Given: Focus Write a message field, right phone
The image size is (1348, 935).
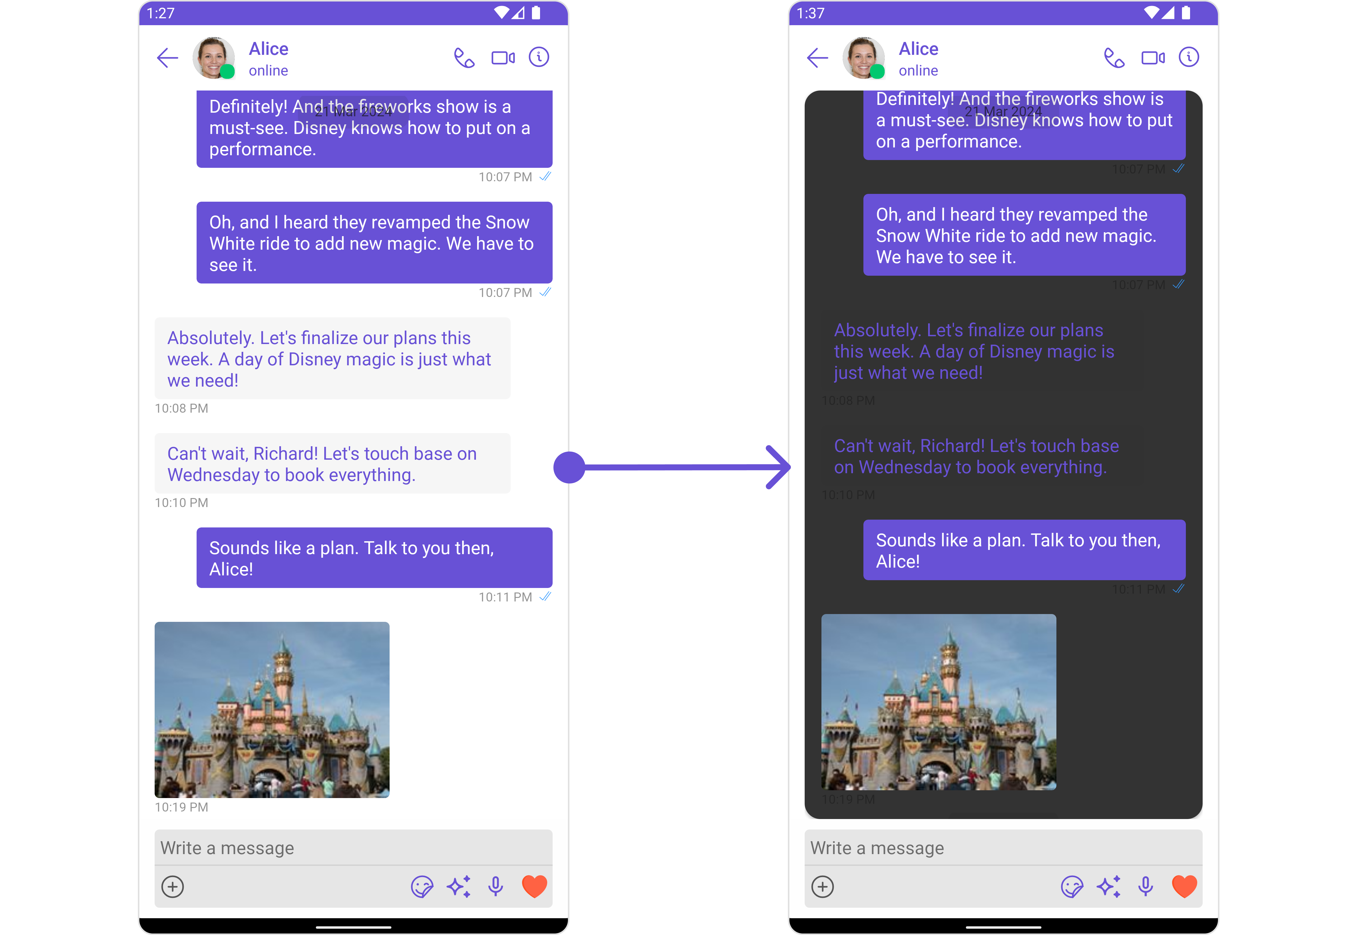Looking at the screenshot, I should [1003, 847].
